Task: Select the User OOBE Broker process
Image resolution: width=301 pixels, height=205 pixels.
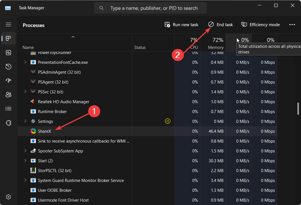Action: tap(147, 190)
